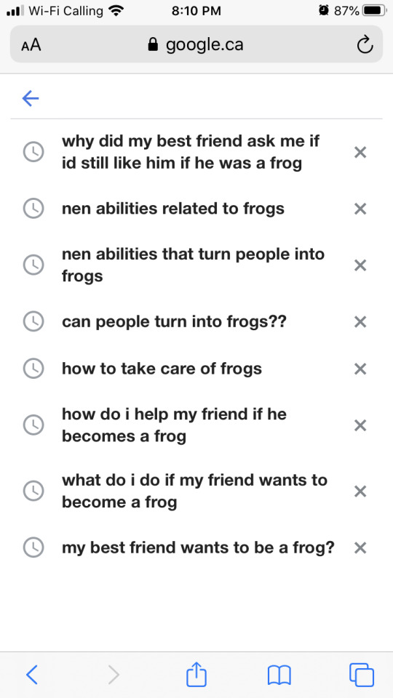Open the AA reader text-size menu

[x=31, y=45]
